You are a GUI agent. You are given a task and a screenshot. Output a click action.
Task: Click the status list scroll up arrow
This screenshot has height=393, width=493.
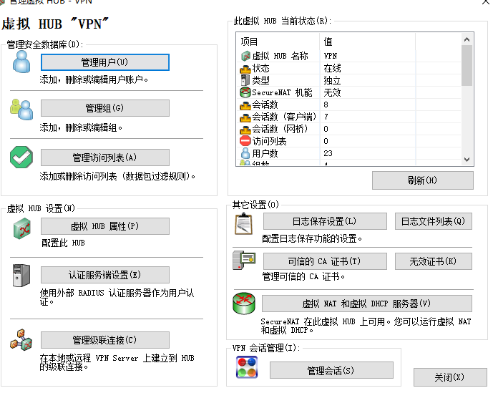click(467, 39)
